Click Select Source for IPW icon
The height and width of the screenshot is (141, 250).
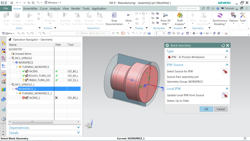point(225,71)
